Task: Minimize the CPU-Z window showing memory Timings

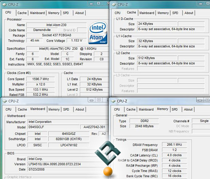Action: pos(200,100)
